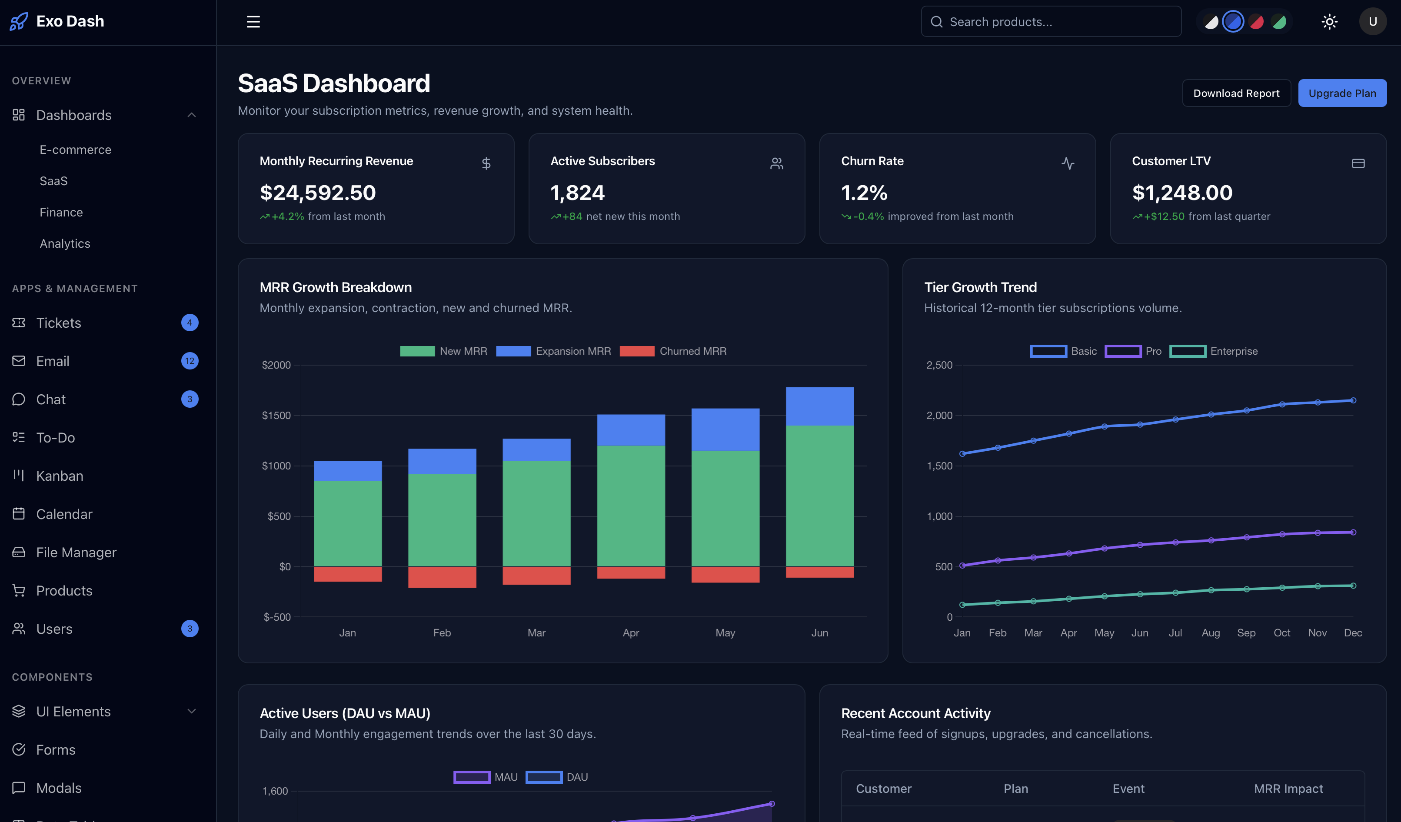Collapse the Dashboards section chevron
The height and width of the screenshot is (822, 1401).
coord(191,115)
